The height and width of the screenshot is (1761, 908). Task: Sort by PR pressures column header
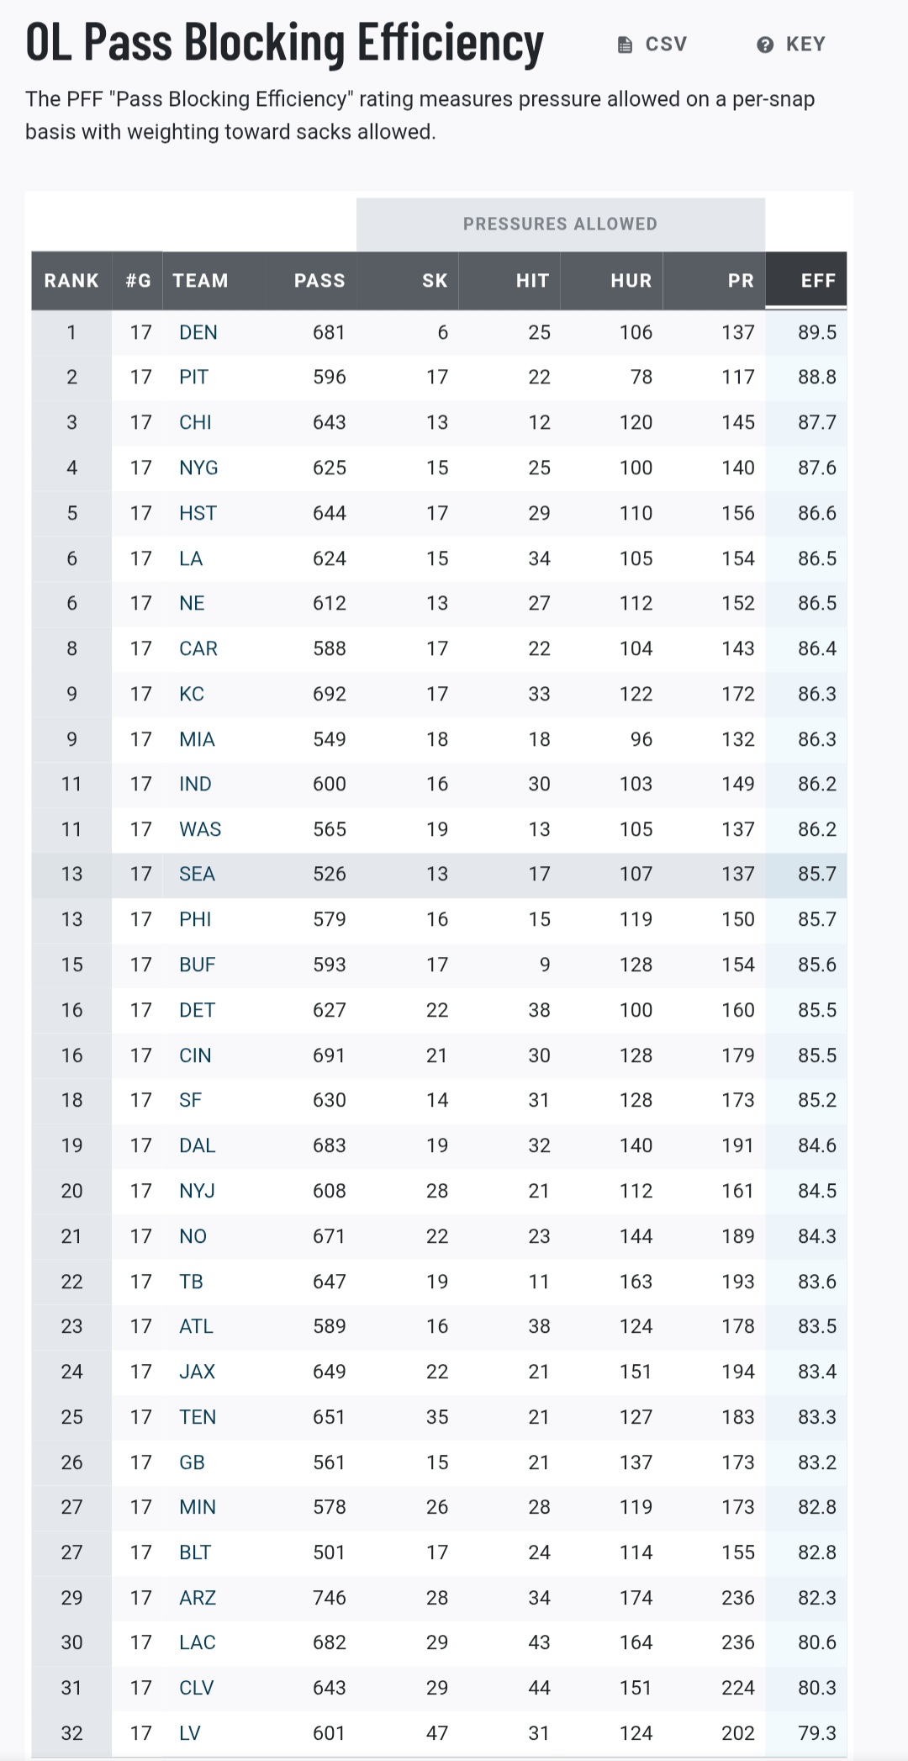[741, 281]
